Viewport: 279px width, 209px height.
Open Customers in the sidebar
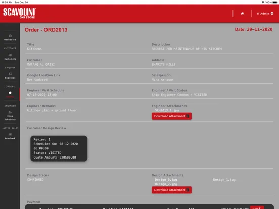click(x=10, y=57)
